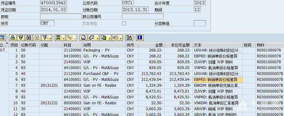Select the first 货币 column header in table

(132, 45)
